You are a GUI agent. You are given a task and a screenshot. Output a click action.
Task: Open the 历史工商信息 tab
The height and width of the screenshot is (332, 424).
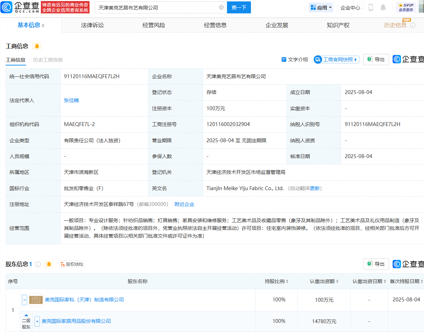pyautogui.click(x=48, y=59)
